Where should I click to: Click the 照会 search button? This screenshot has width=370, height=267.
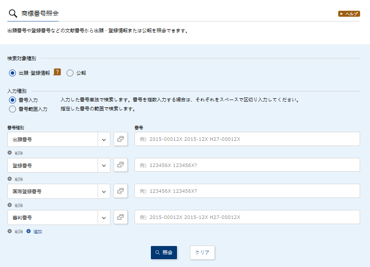click(164, 252)
